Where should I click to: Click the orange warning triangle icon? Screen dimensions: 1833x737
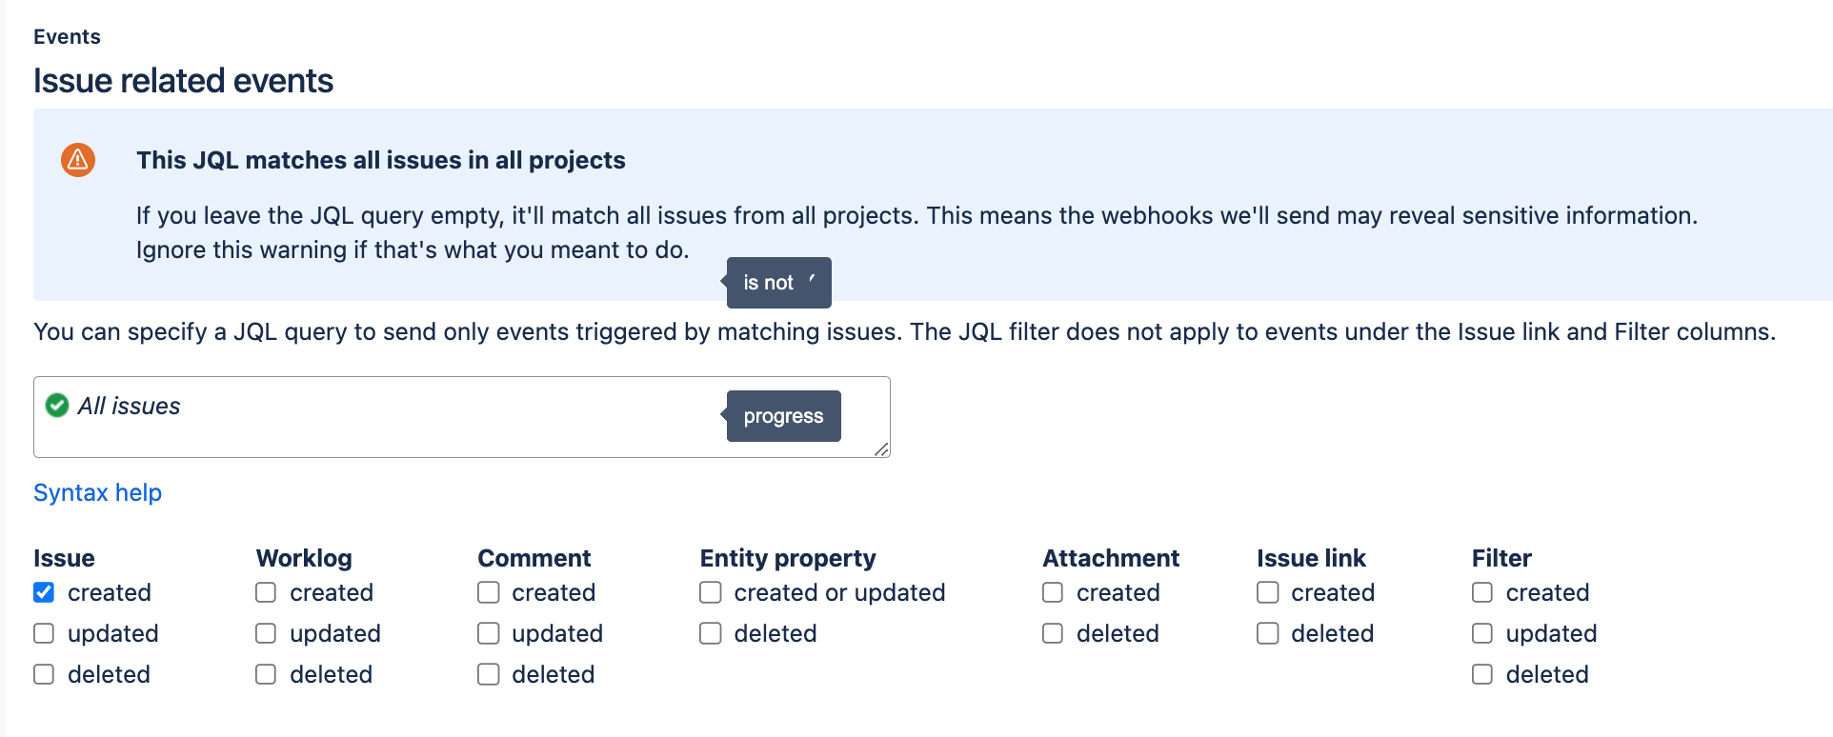pos(78,160)
